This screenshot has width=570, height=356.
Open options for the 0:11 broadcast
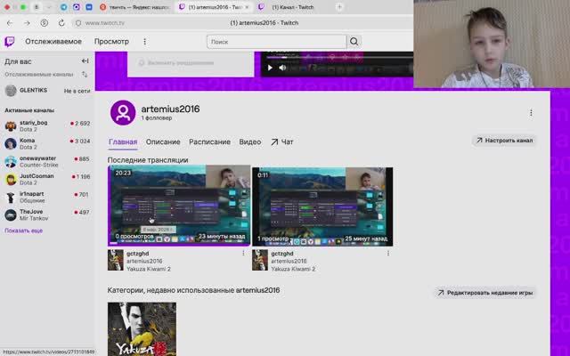tap(388, 253)
